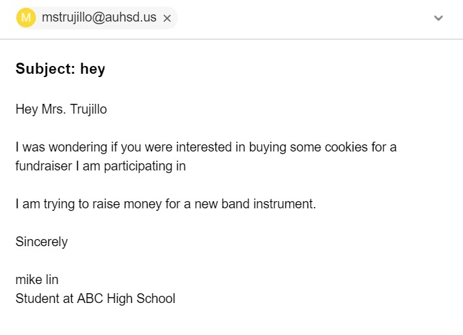Place cursor on word 'hey' in subject

92,69
